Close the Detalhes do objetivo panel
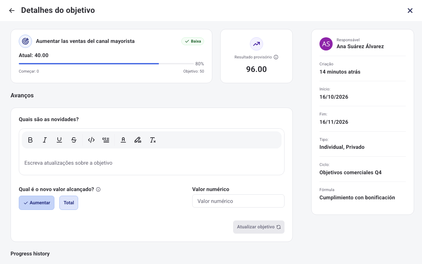 click(x=410, y=11)
